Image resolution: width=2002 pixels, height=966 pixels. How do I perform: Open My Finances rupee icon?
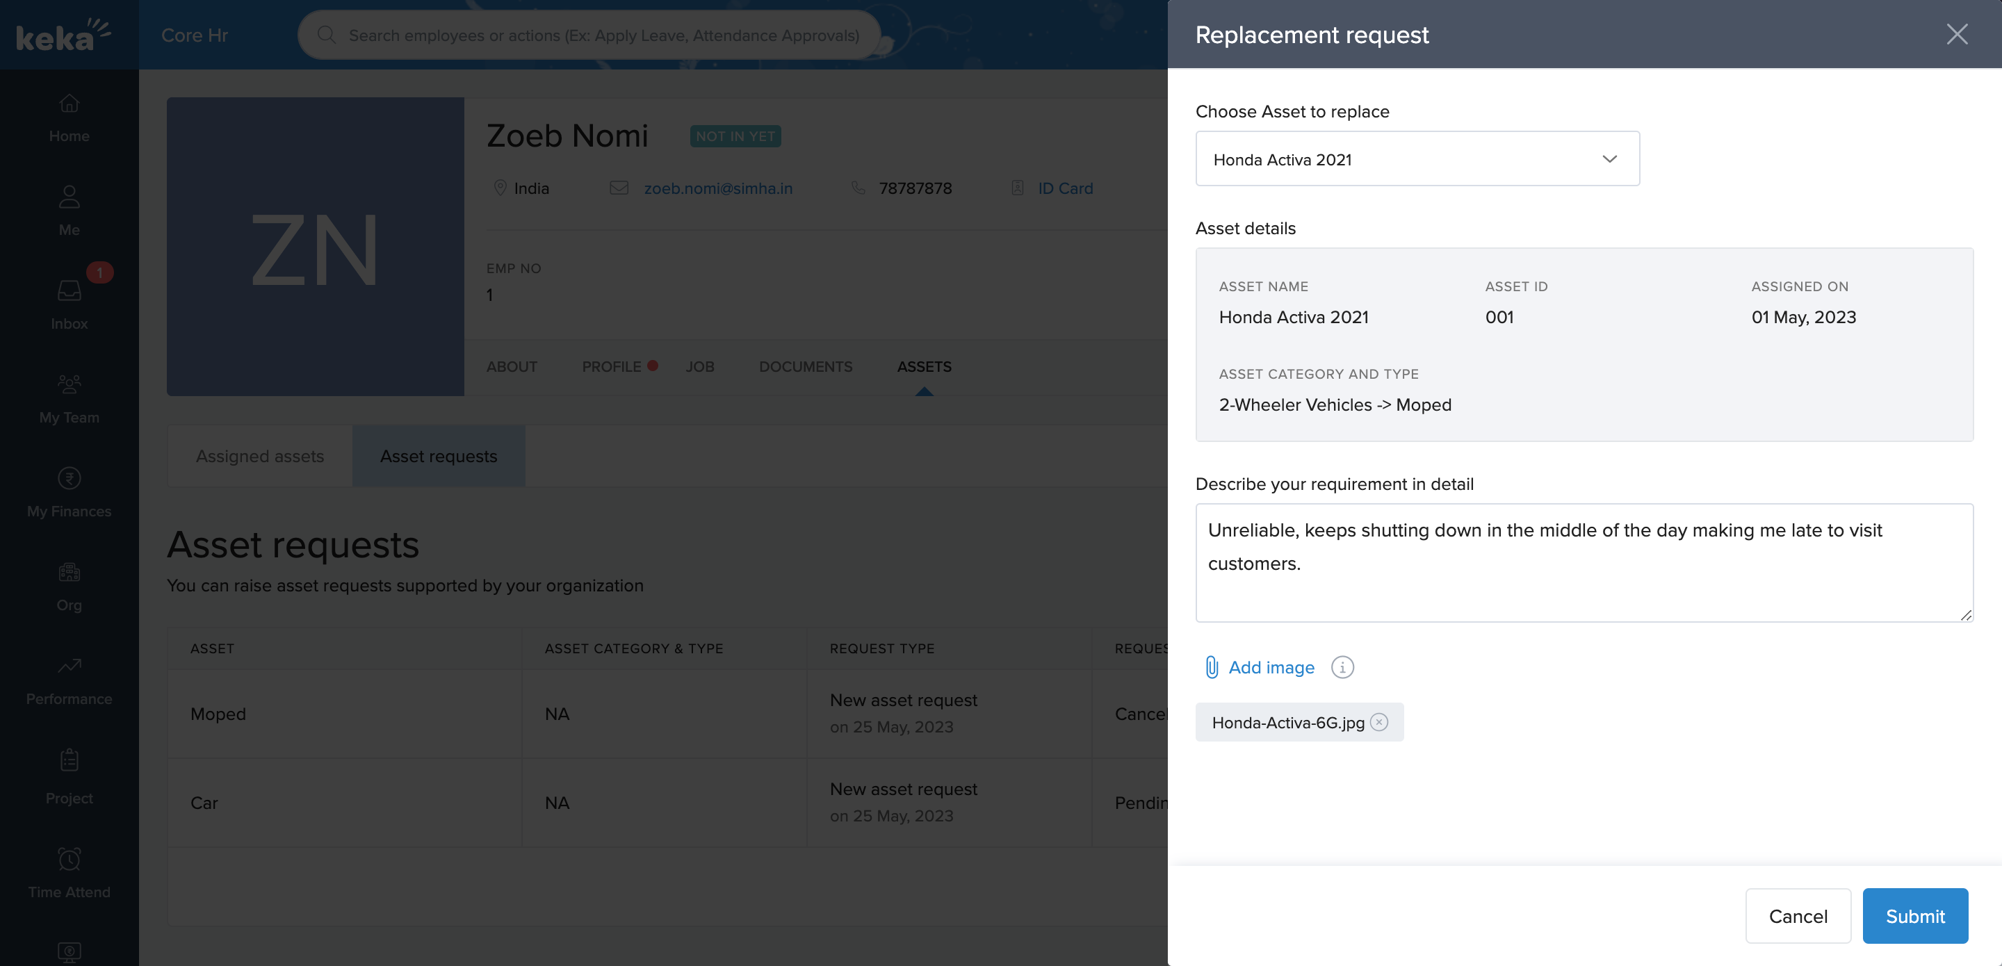coord(70,478)
